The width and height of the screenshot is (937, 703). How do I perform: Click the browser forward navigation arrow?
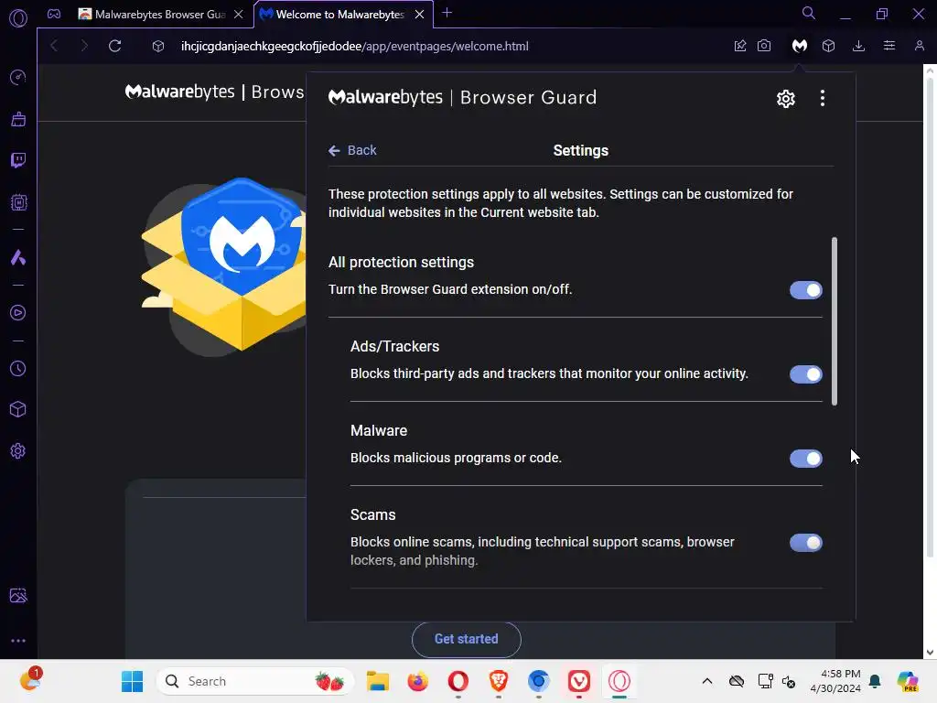(x=83, y=46)
